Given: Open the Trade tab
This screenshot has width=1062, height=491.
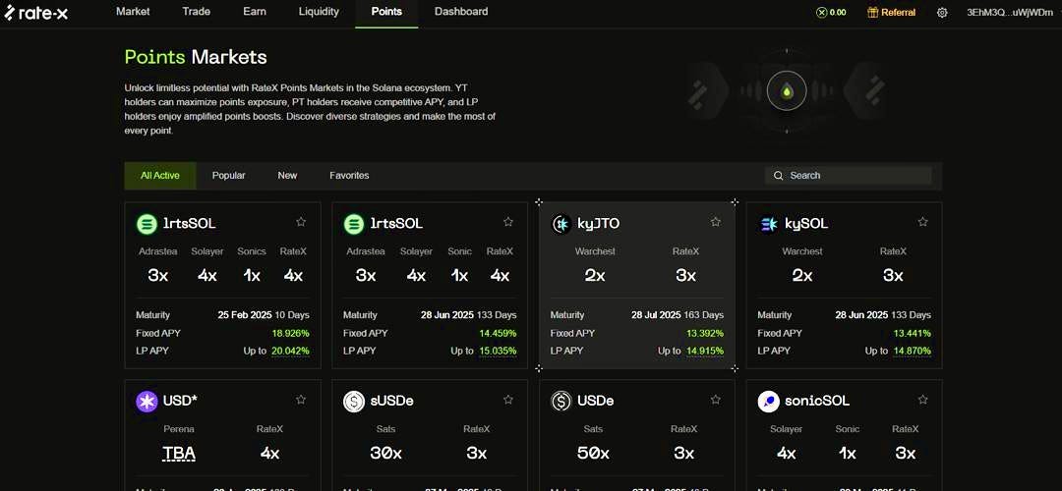Looking at the screenshot, I should [197, 12].
